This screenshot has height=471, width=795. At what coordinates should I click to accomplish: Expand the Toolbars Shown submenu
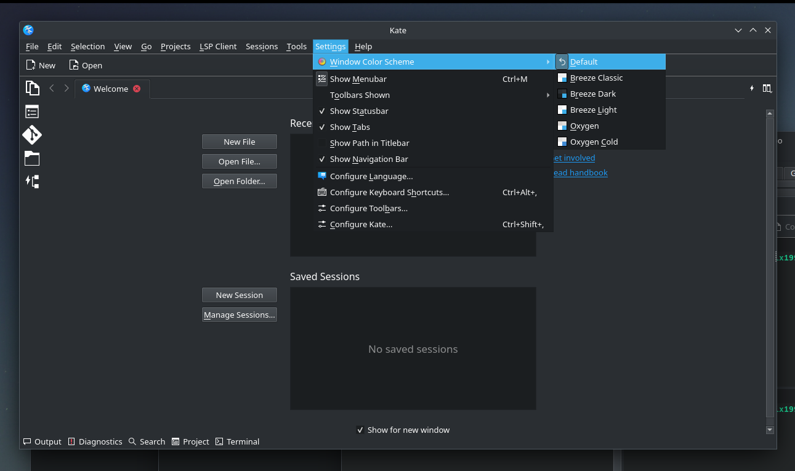click(x=434, y=95)
